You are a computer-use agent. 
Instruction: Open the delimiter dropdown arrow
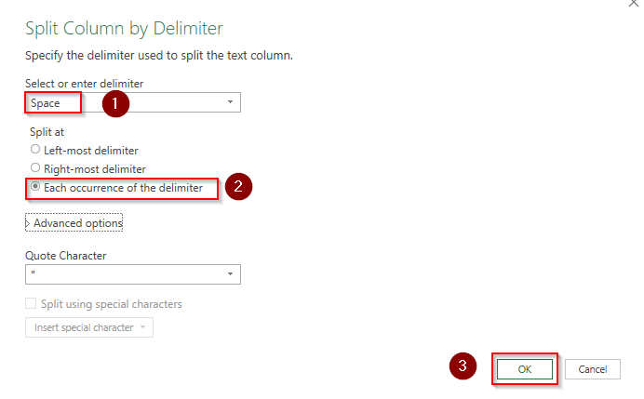tap(230, 102)
